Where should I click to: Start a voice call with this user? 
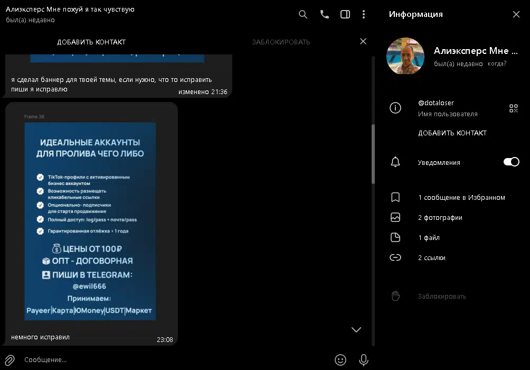325,14
